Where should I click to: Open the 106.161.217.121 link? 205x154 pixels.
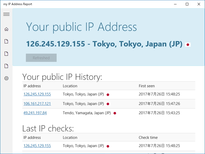click(x=37, y=104)
